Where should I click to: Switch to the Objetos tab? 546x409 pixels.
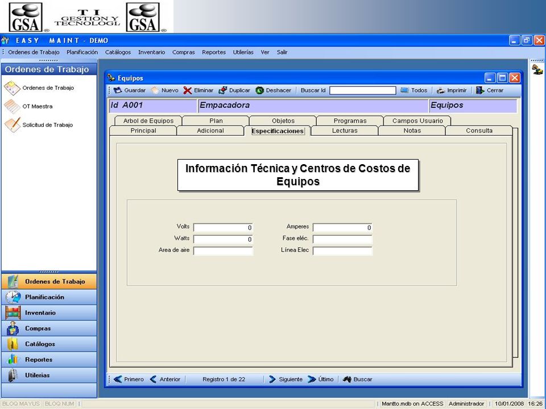[283, 120]
